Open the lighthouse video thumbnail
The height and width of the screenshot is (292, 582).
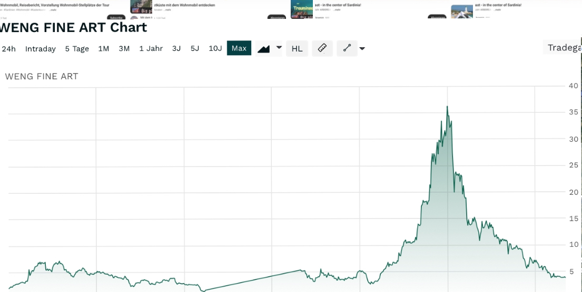(x=462, y=12)
